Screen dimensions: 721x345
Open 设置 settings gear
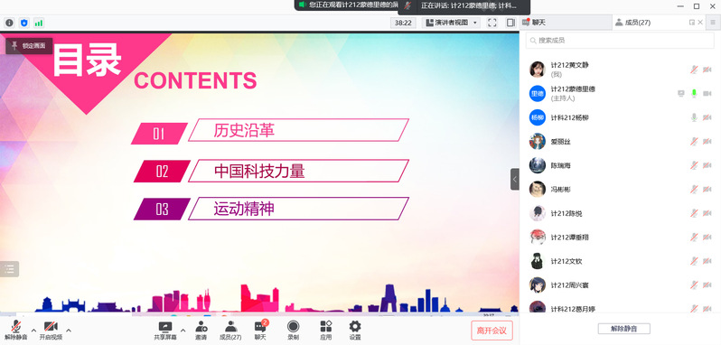tap(355, 331)
